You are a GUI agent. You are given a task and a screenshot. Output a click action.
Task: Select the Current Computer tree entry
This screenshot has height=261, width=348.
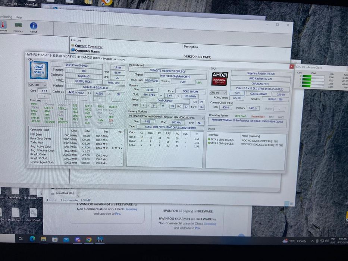point(89,46)
